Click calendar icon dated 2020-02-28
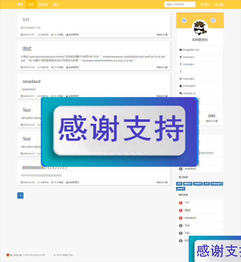Viewport: 241px width, 262px height. click(22, 182)
